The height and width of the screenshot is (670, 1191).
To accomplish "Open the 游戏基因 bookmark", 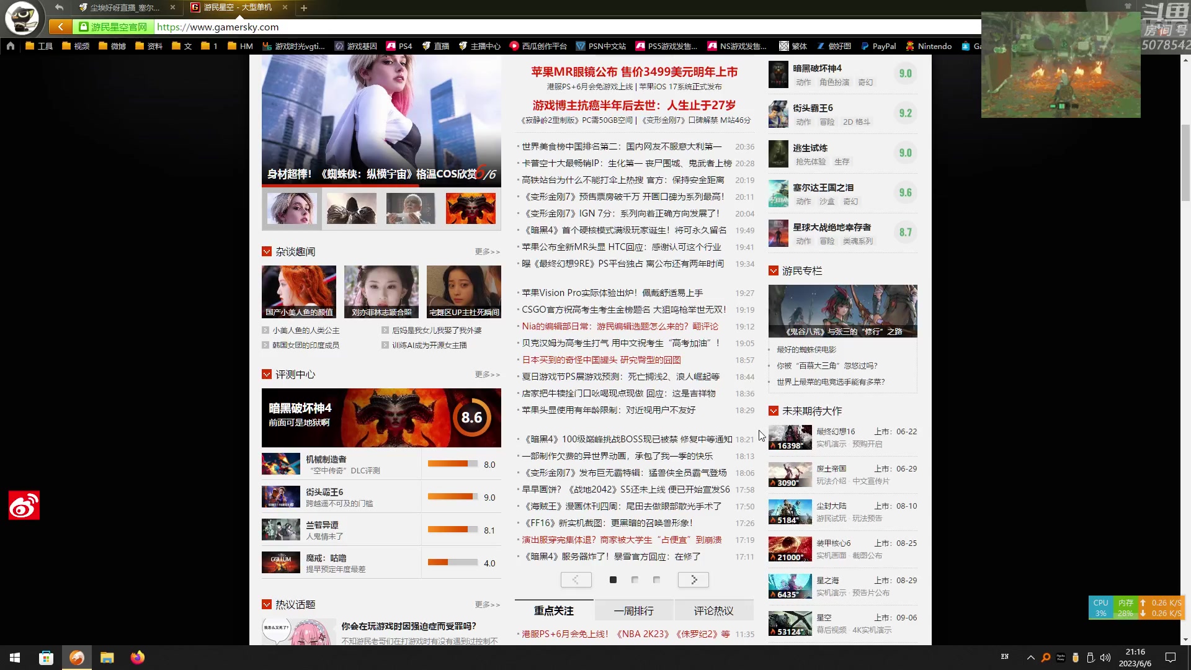I will point(356,46).
